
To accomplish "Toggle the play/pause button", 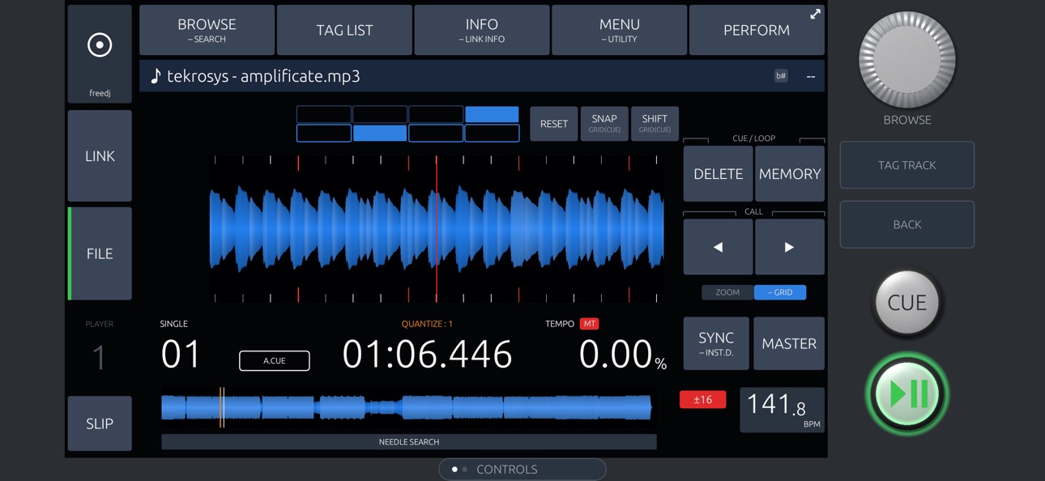I will point(907,394).
